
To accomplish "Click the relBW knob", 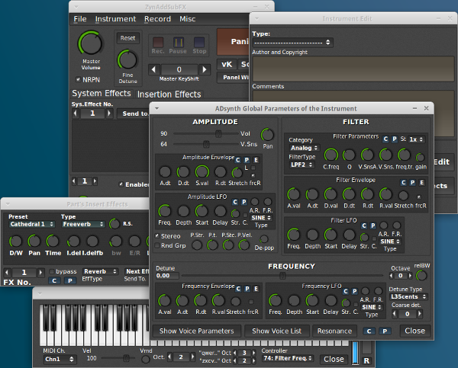I will point(421,275).
